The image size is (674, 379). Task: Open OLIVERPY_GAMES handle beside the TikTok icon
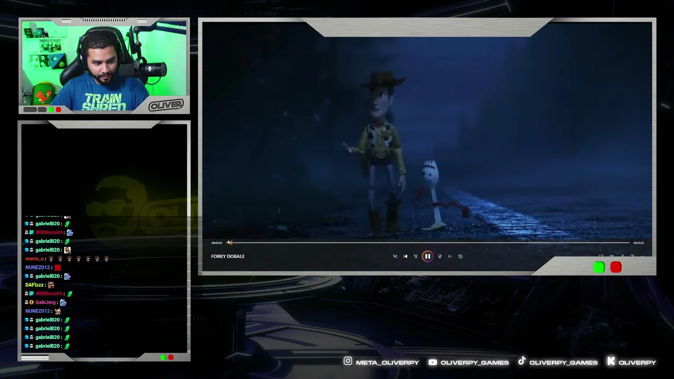[563, 363]
